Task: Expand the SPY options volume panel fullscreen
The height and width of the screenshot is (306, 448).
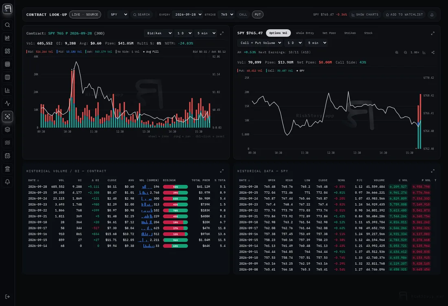Action: (433, 33)
